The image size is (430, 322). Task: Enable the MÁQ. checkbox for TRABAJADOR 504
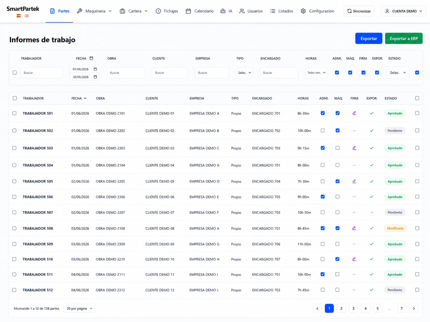[x=337, y=165]
